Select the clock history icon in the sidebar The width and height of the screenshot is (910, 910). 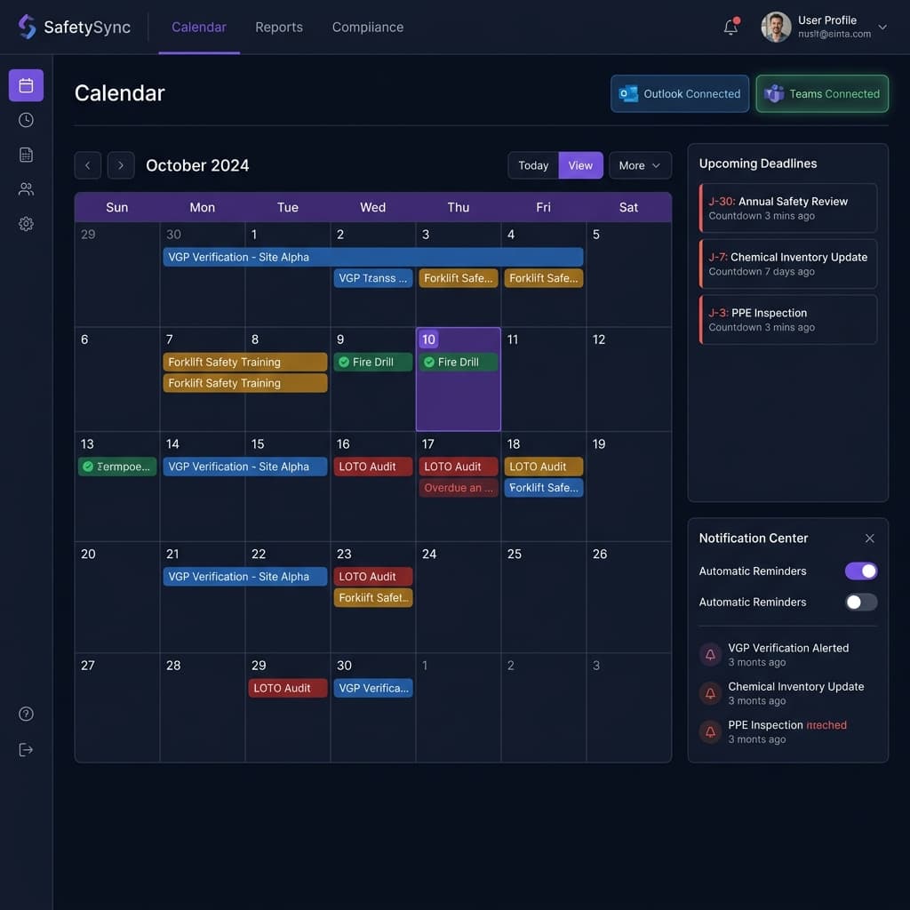tap(26, 119)
